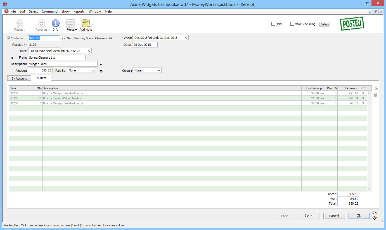Image resolution: width=386 pixels, height=230 pixels.
Task: Open the Colour dropdown
Action: point(147,70)
